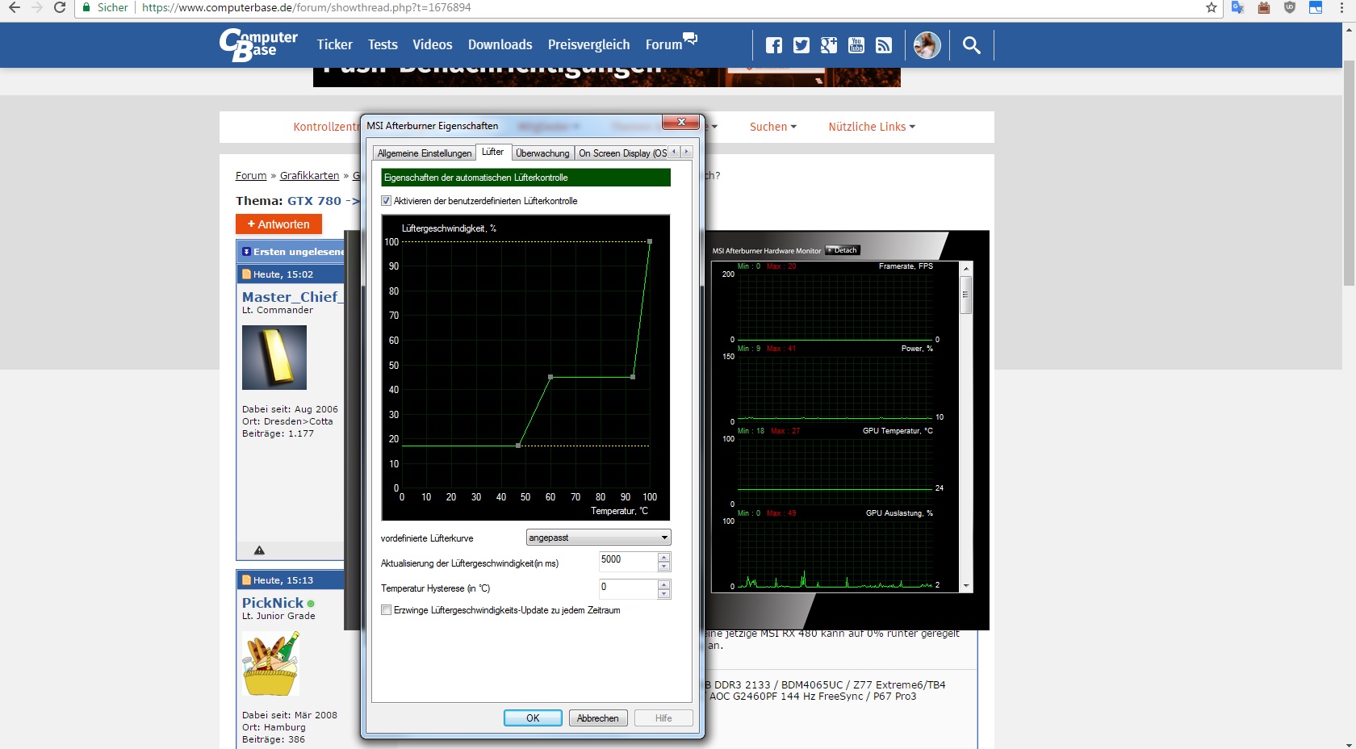Decrease the fan speed update interval value
1356x749 pixels.
point(663,567)
